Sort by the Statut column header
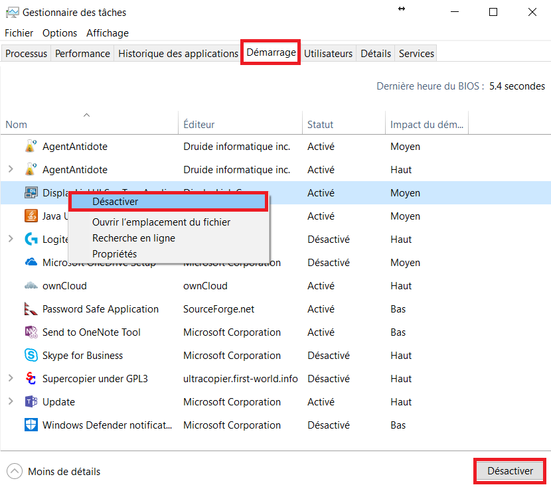 [344, 123]
